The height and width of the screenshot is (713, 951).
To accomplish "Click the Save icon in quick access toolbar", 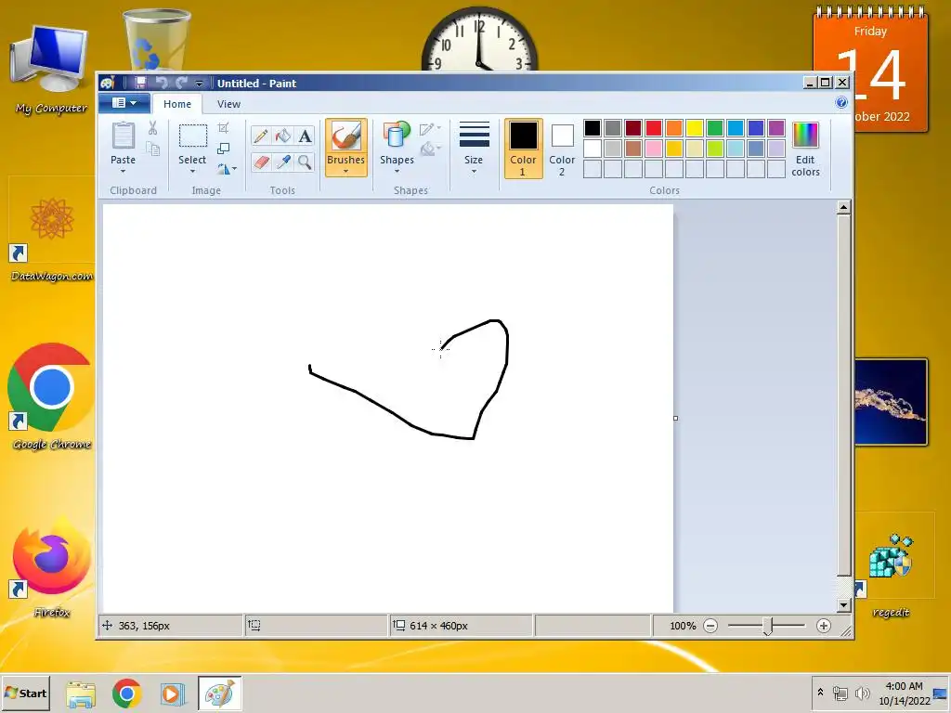I will pos(141,83).
